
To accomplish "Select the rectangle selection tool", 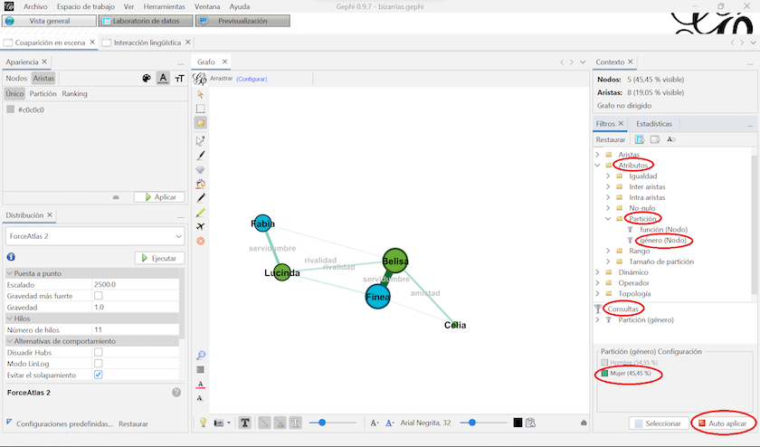I will click(201, 108).
